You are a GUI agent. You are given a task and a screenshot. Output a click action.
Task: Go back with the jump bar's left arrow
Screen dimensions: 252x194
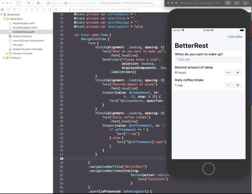(61, 9)
